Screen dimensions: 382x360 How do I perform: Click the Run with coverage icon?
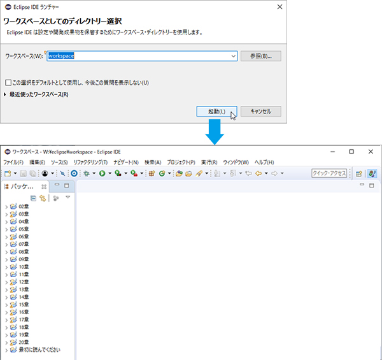(118, 173)
